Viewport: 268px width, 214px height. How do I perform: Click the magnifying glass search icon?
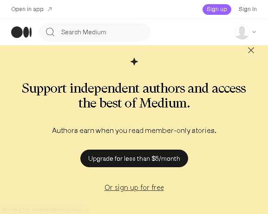(x=50, y=32)
